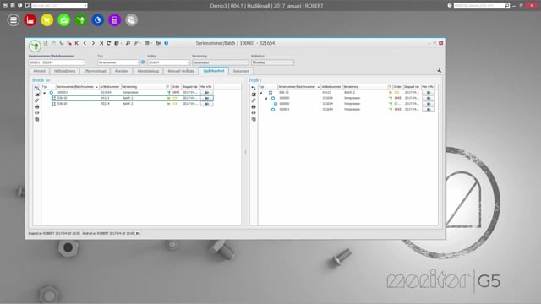Click the eye icon beside Ingår i
Viewport: 541px width, 304px height.
click(x=254, y=113)
